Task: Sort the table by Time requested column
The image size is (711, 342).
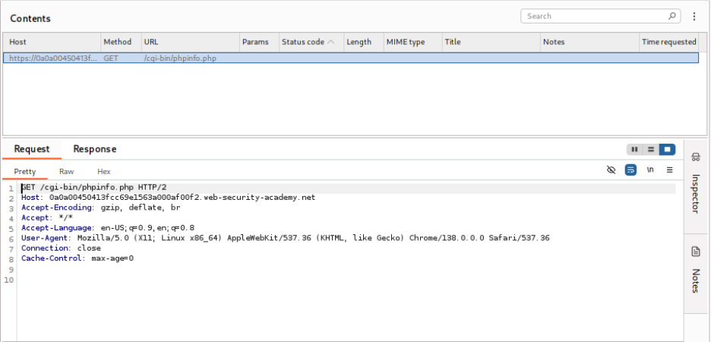Action: [668, 42]
